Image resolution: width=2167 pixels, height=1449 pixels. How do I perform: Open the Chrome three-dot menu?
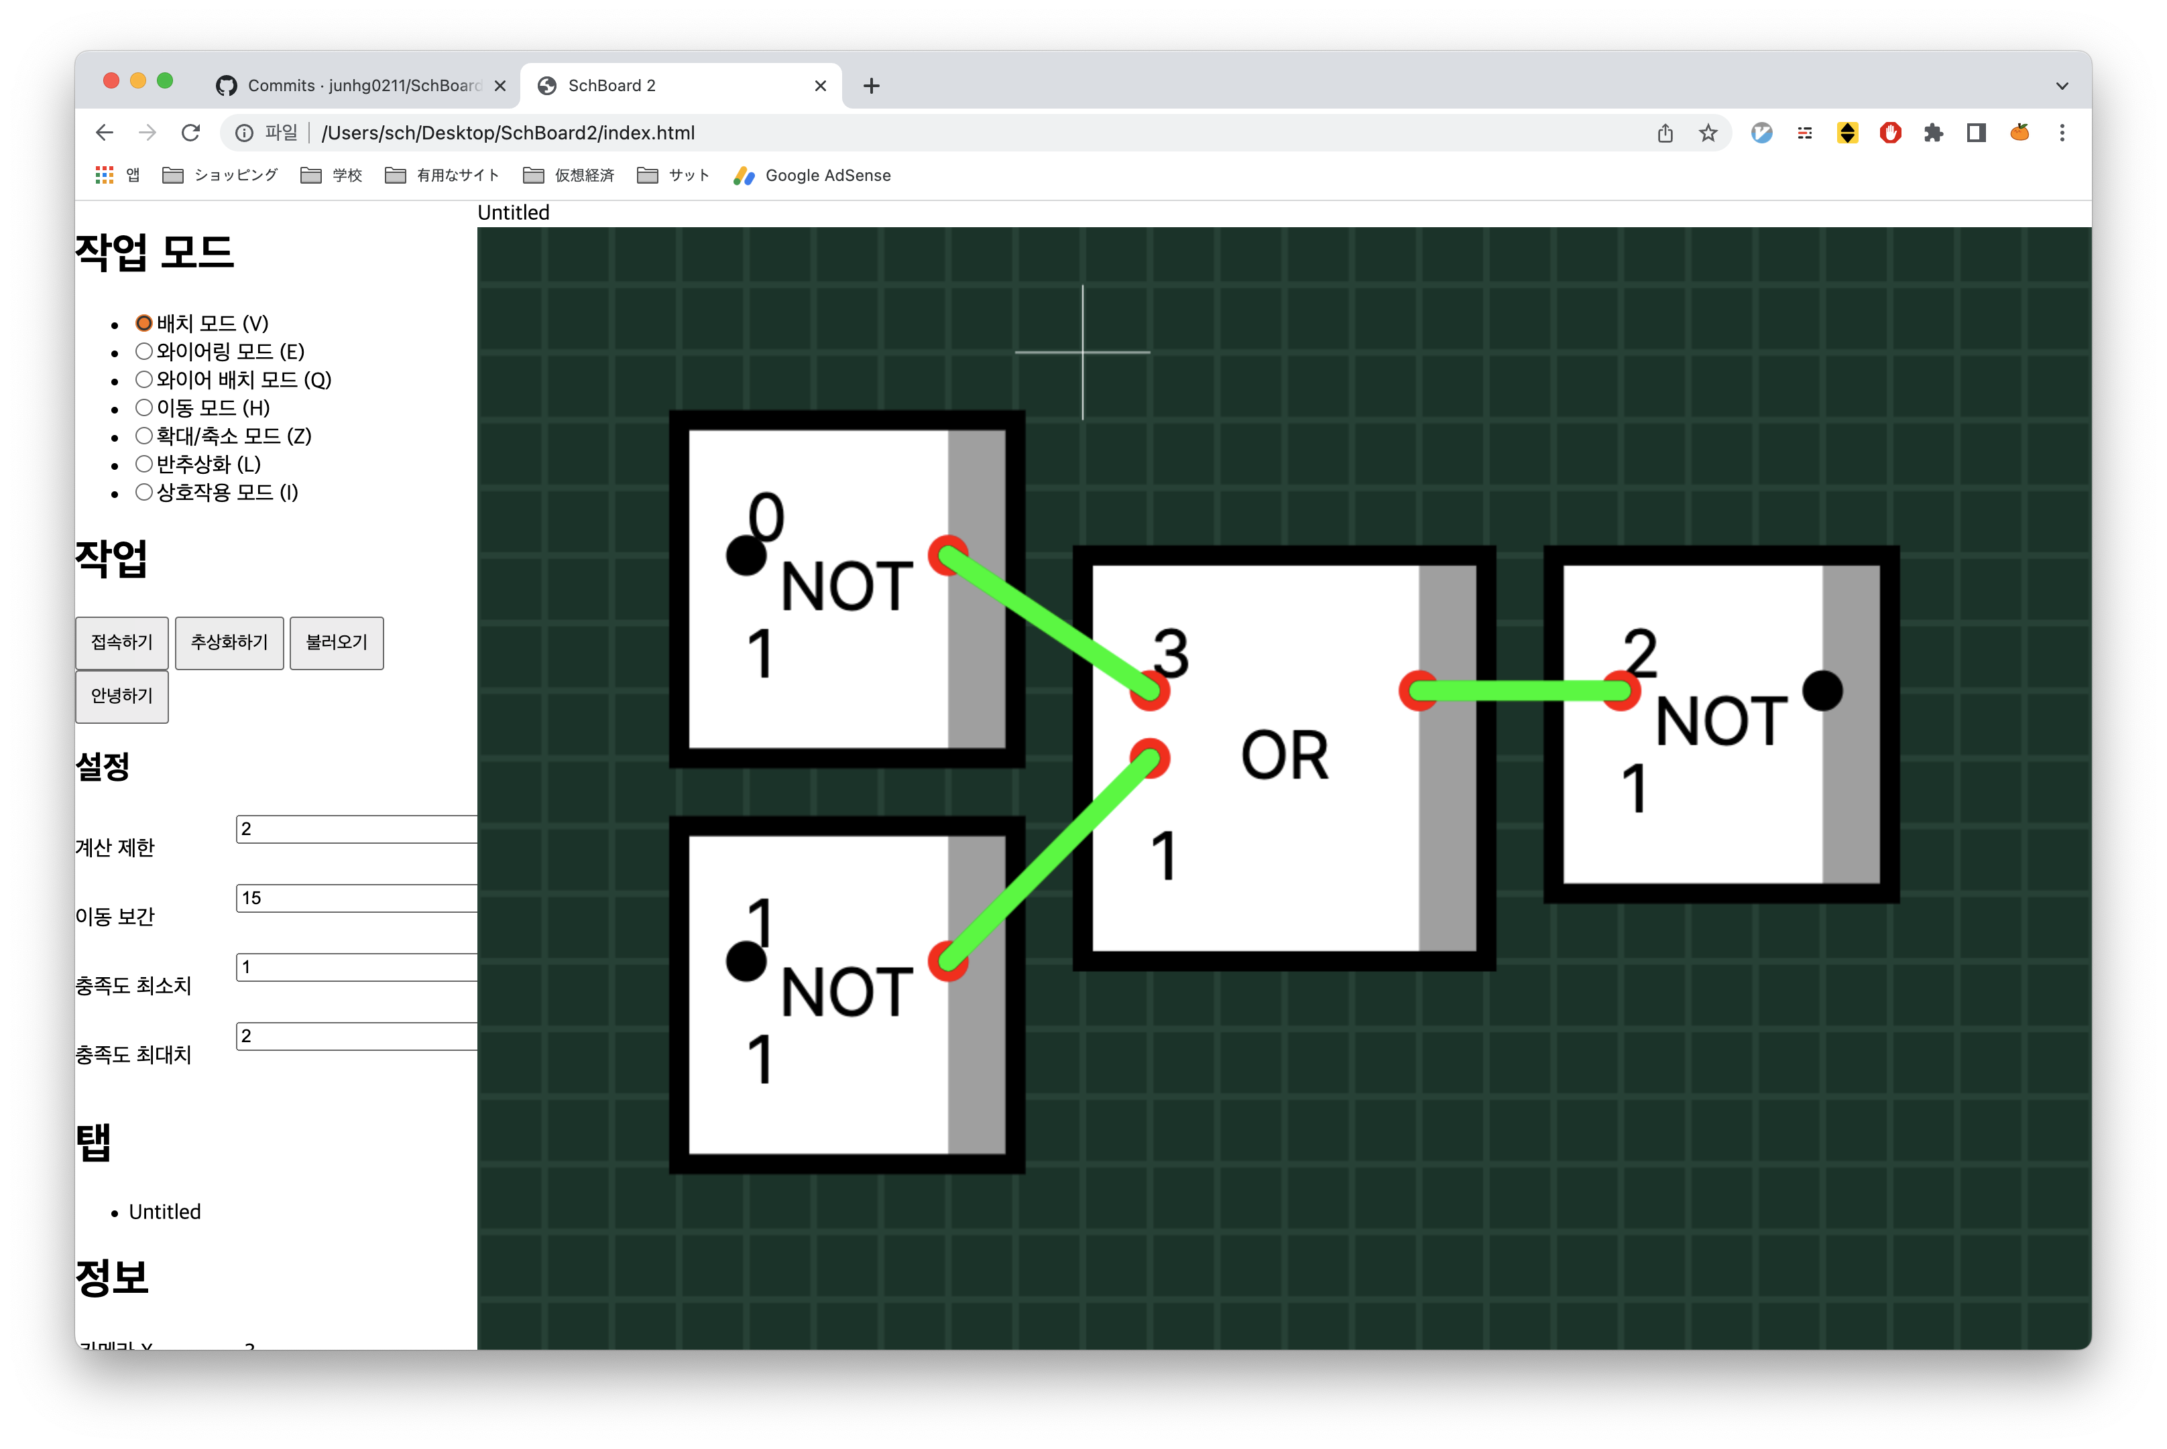2062,133
